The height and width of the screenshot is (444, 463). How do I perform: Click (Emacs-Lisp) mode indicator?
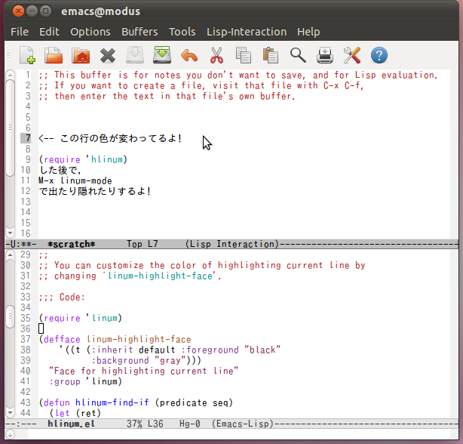(243, 424)
